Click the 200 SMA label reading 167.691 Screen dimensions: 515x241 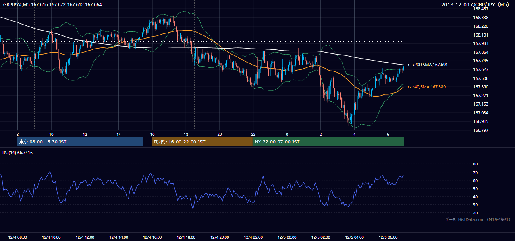428,65
